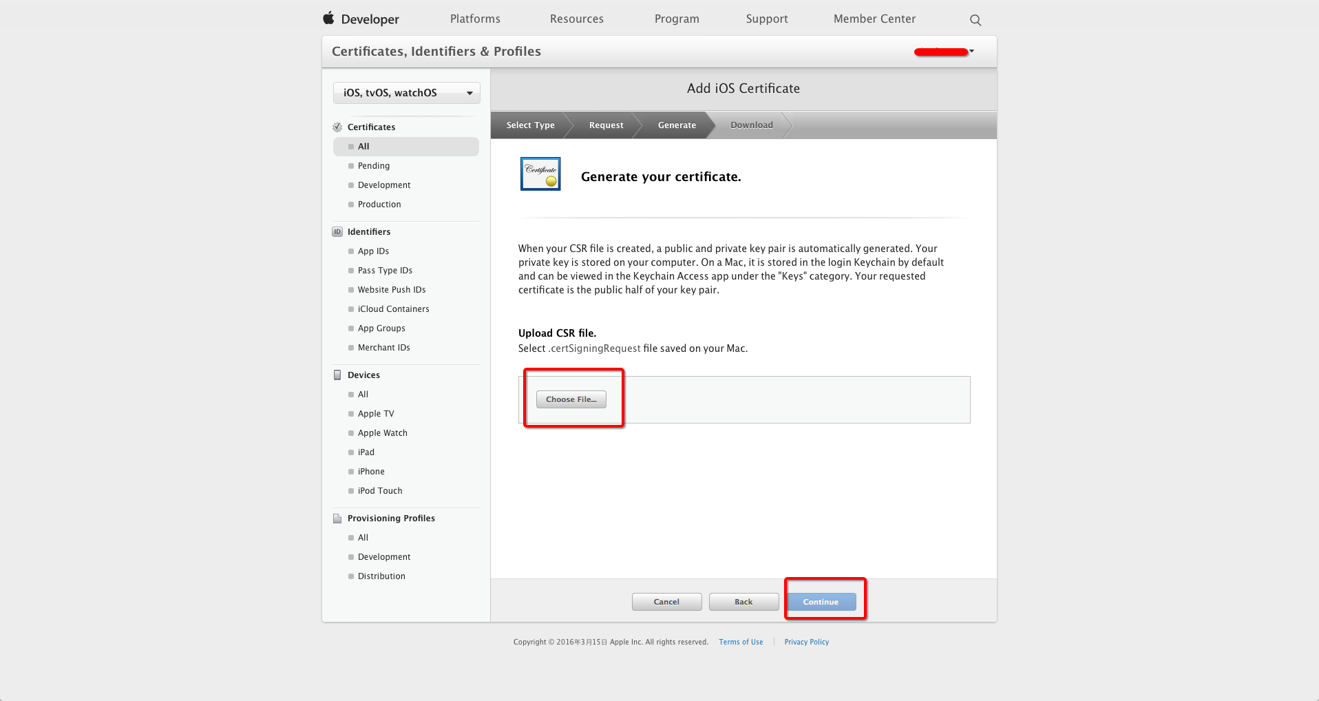Open the Program menu

(677, 19)
